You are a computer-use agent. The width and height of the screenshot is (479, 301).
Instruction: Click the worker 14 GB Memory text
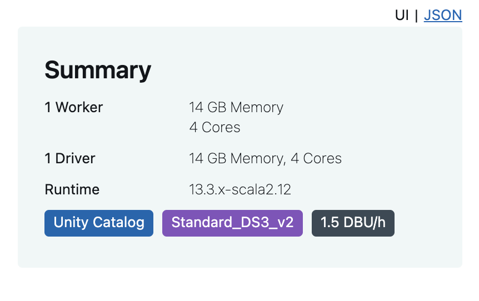236,107
